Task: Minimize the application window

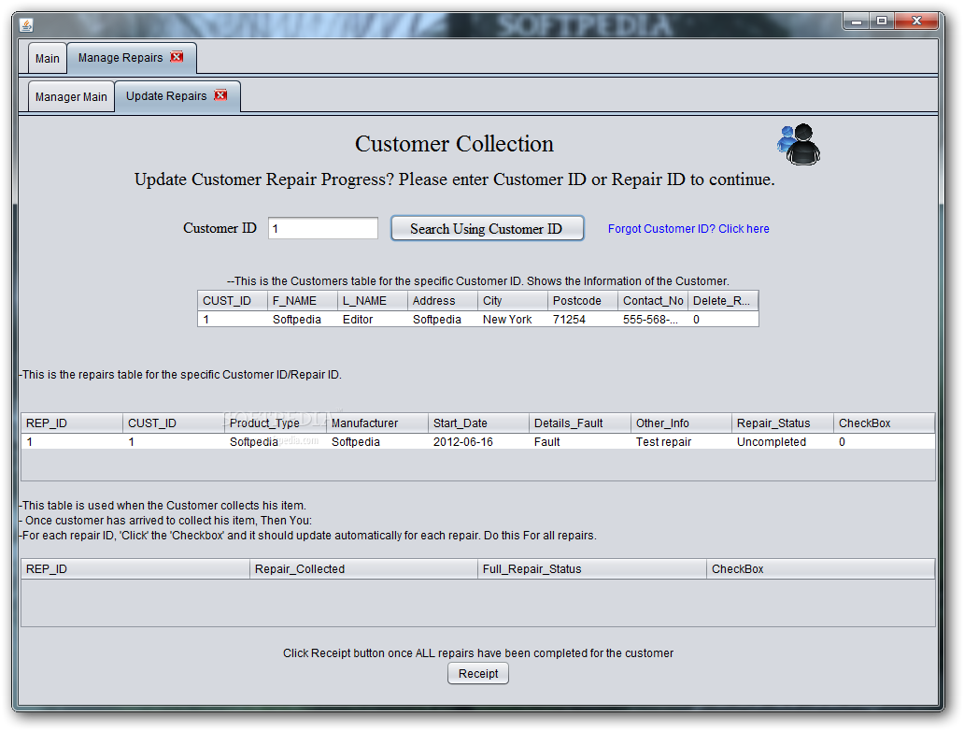Action: click(856, 21)
